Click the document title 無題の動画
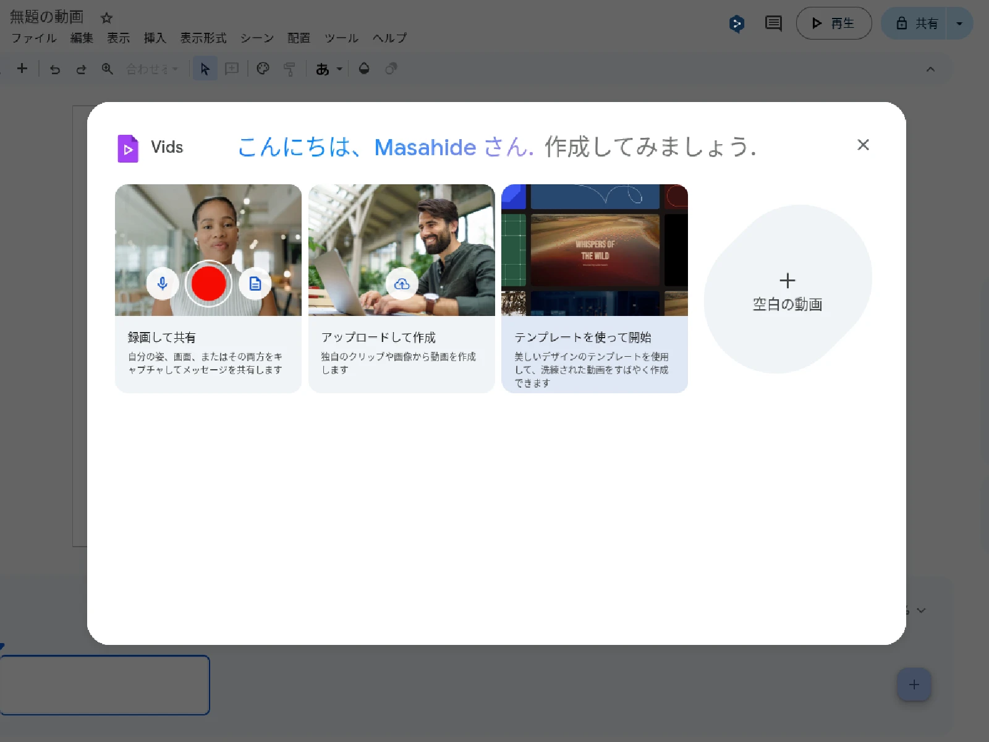This screenshot has width=989, height=742. [x=47, y=17]
